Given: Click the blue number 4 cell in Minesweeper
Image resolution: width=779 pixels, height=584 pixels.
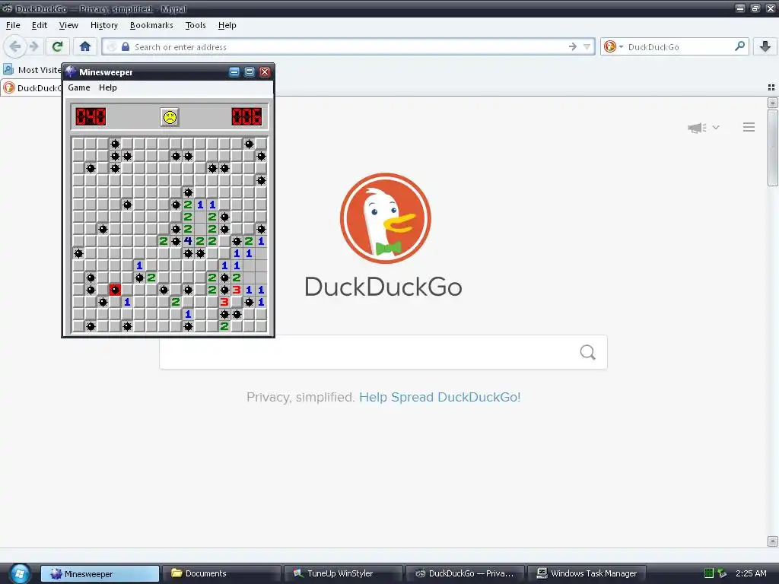Looking at the screenshot, I should click(188, 241).
